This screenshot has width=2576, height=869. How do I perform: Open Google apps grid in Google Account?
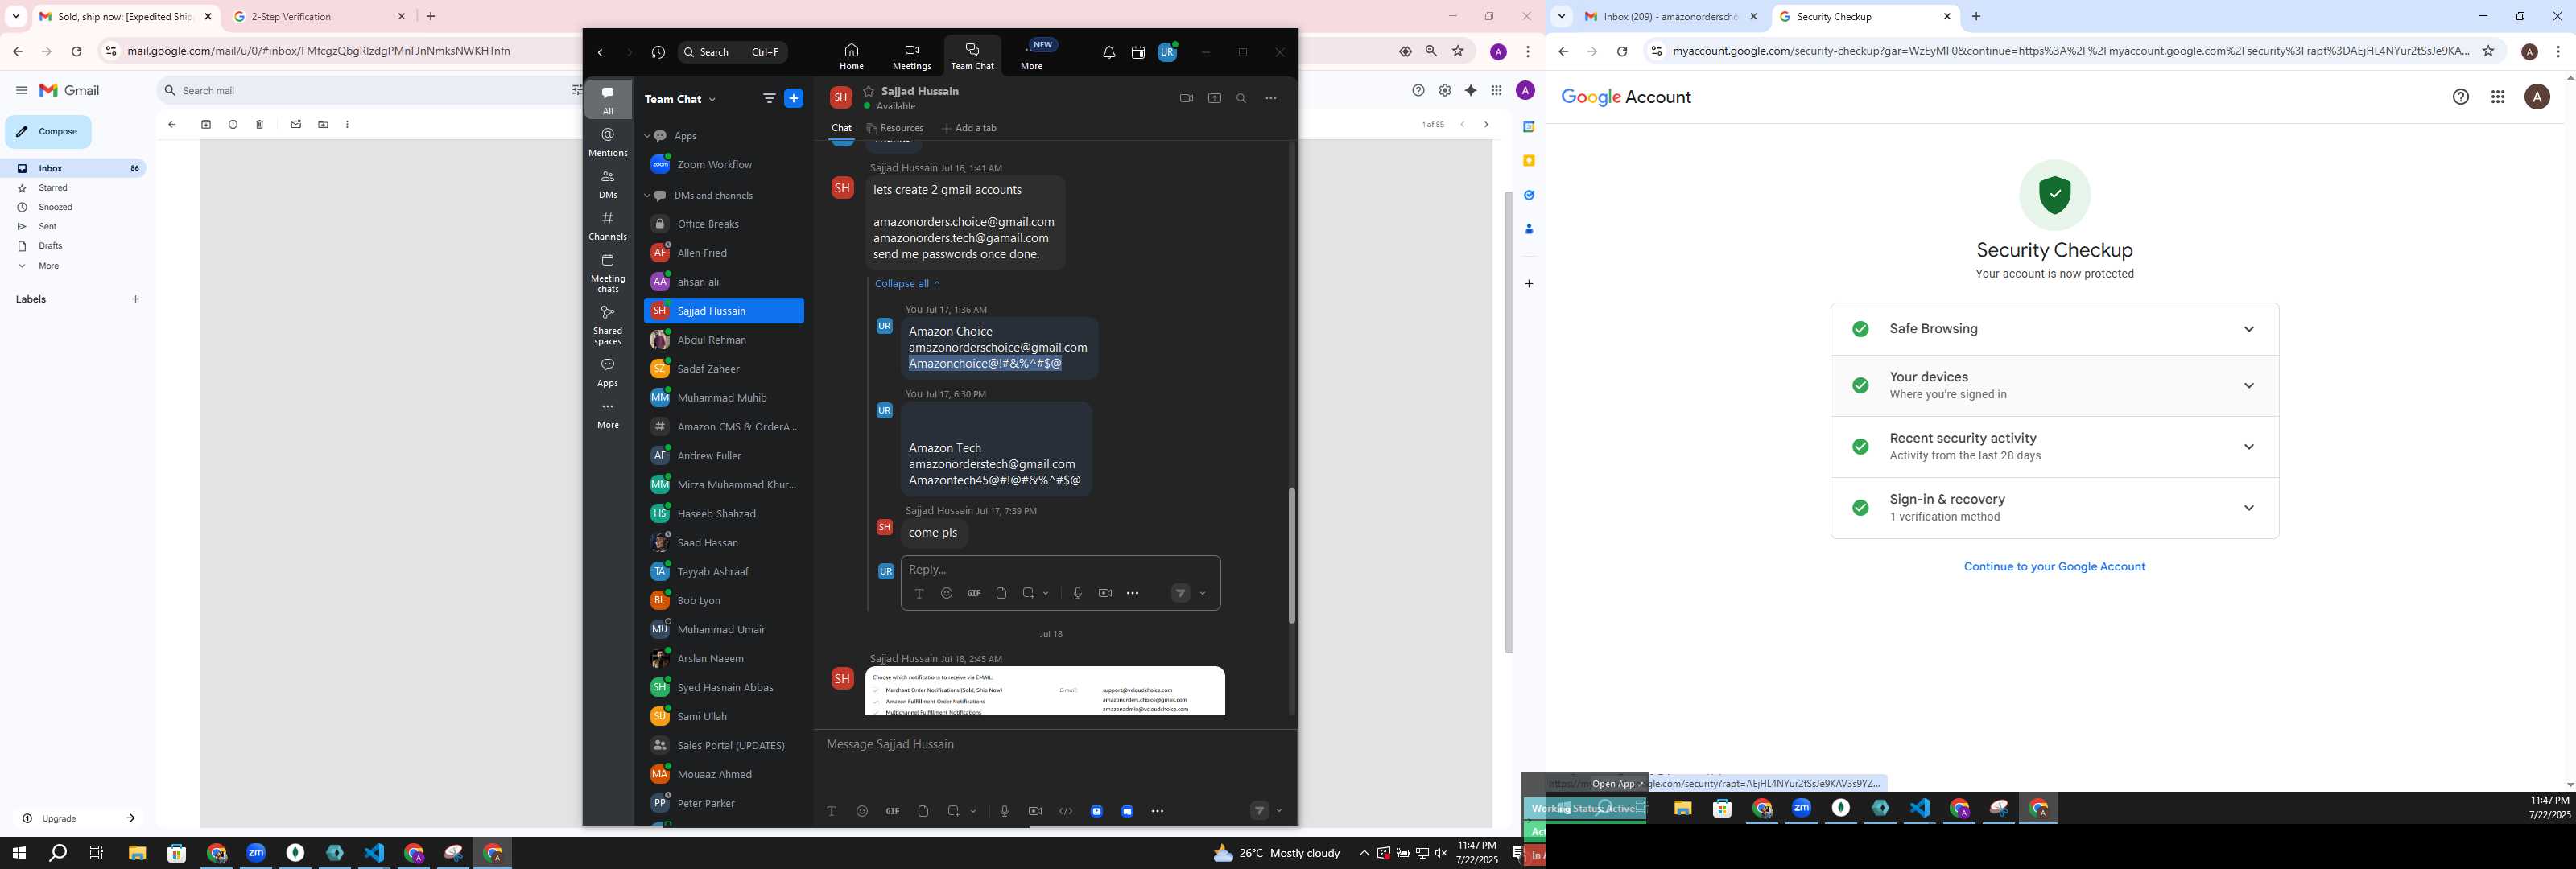click(x=2498, y=97)
